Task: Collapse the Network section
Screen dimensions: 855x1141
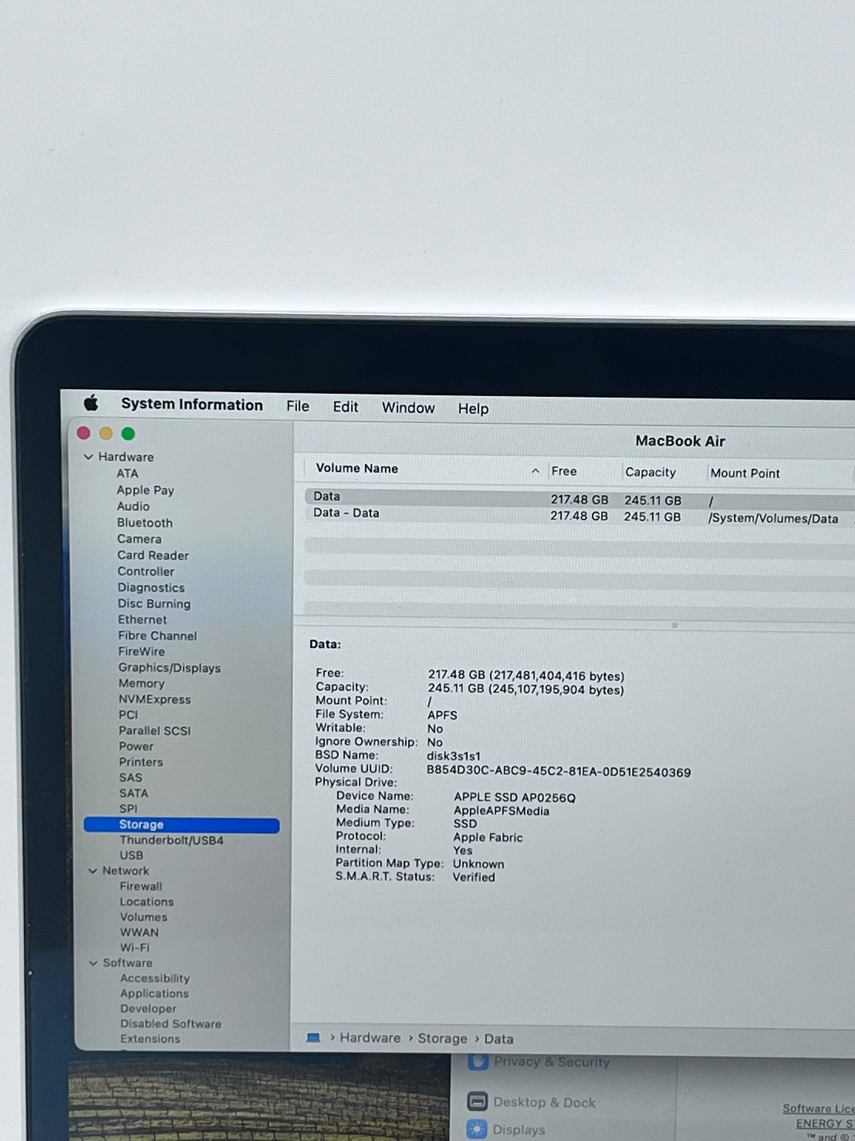Action: pos(92,871)
